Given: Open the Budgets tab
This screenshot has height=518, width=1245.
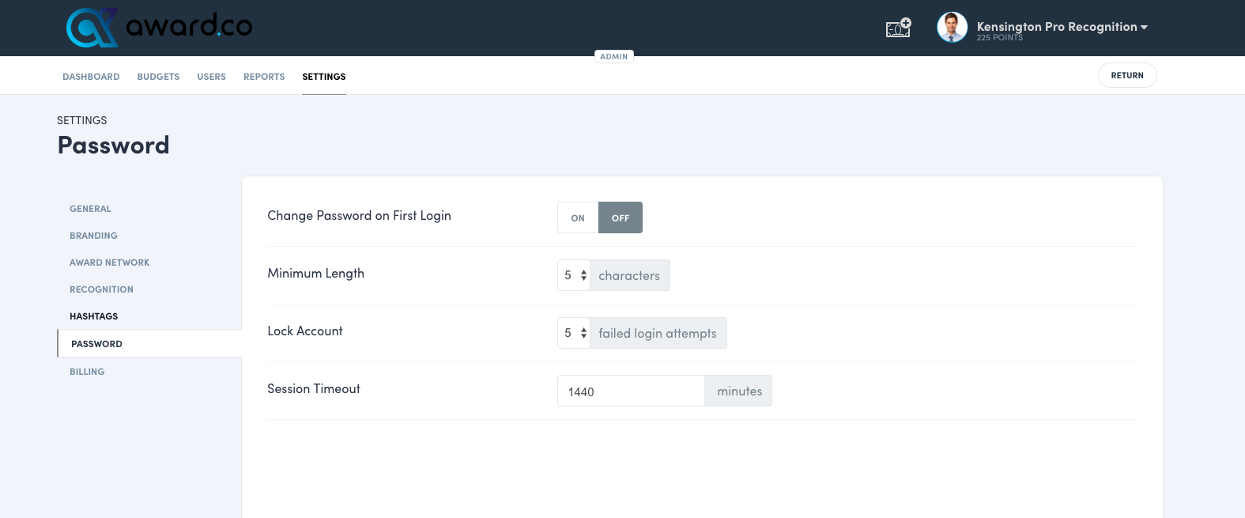Looking at the screenshot, I should (x=158, y=77).
